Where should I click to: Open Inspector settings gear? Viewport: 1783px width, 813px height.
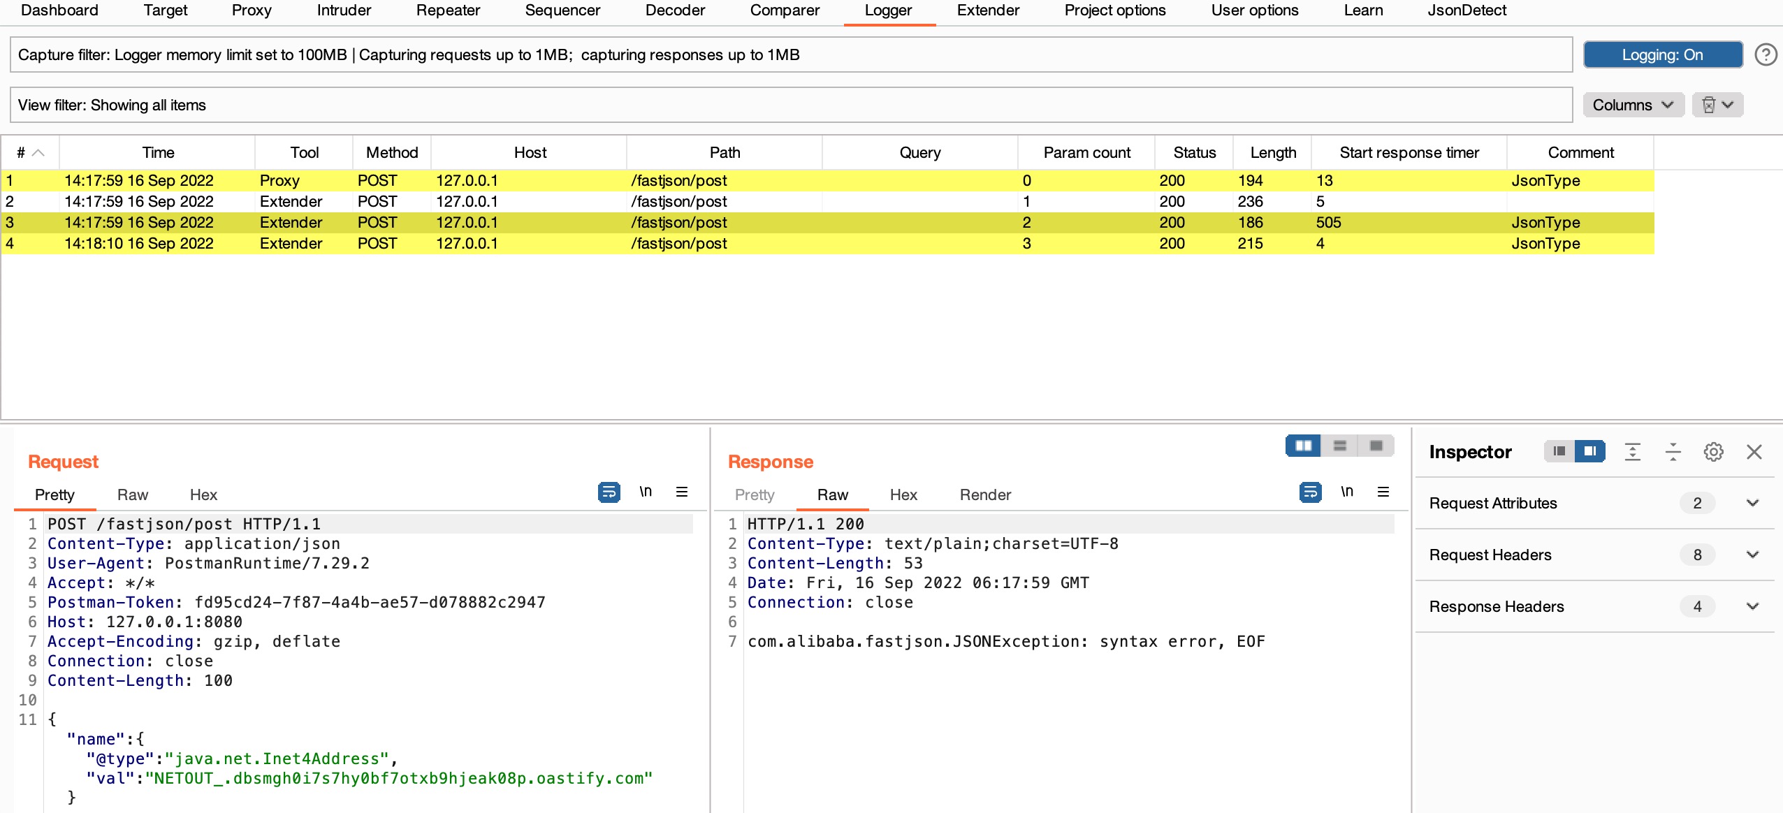(1713, 452)
